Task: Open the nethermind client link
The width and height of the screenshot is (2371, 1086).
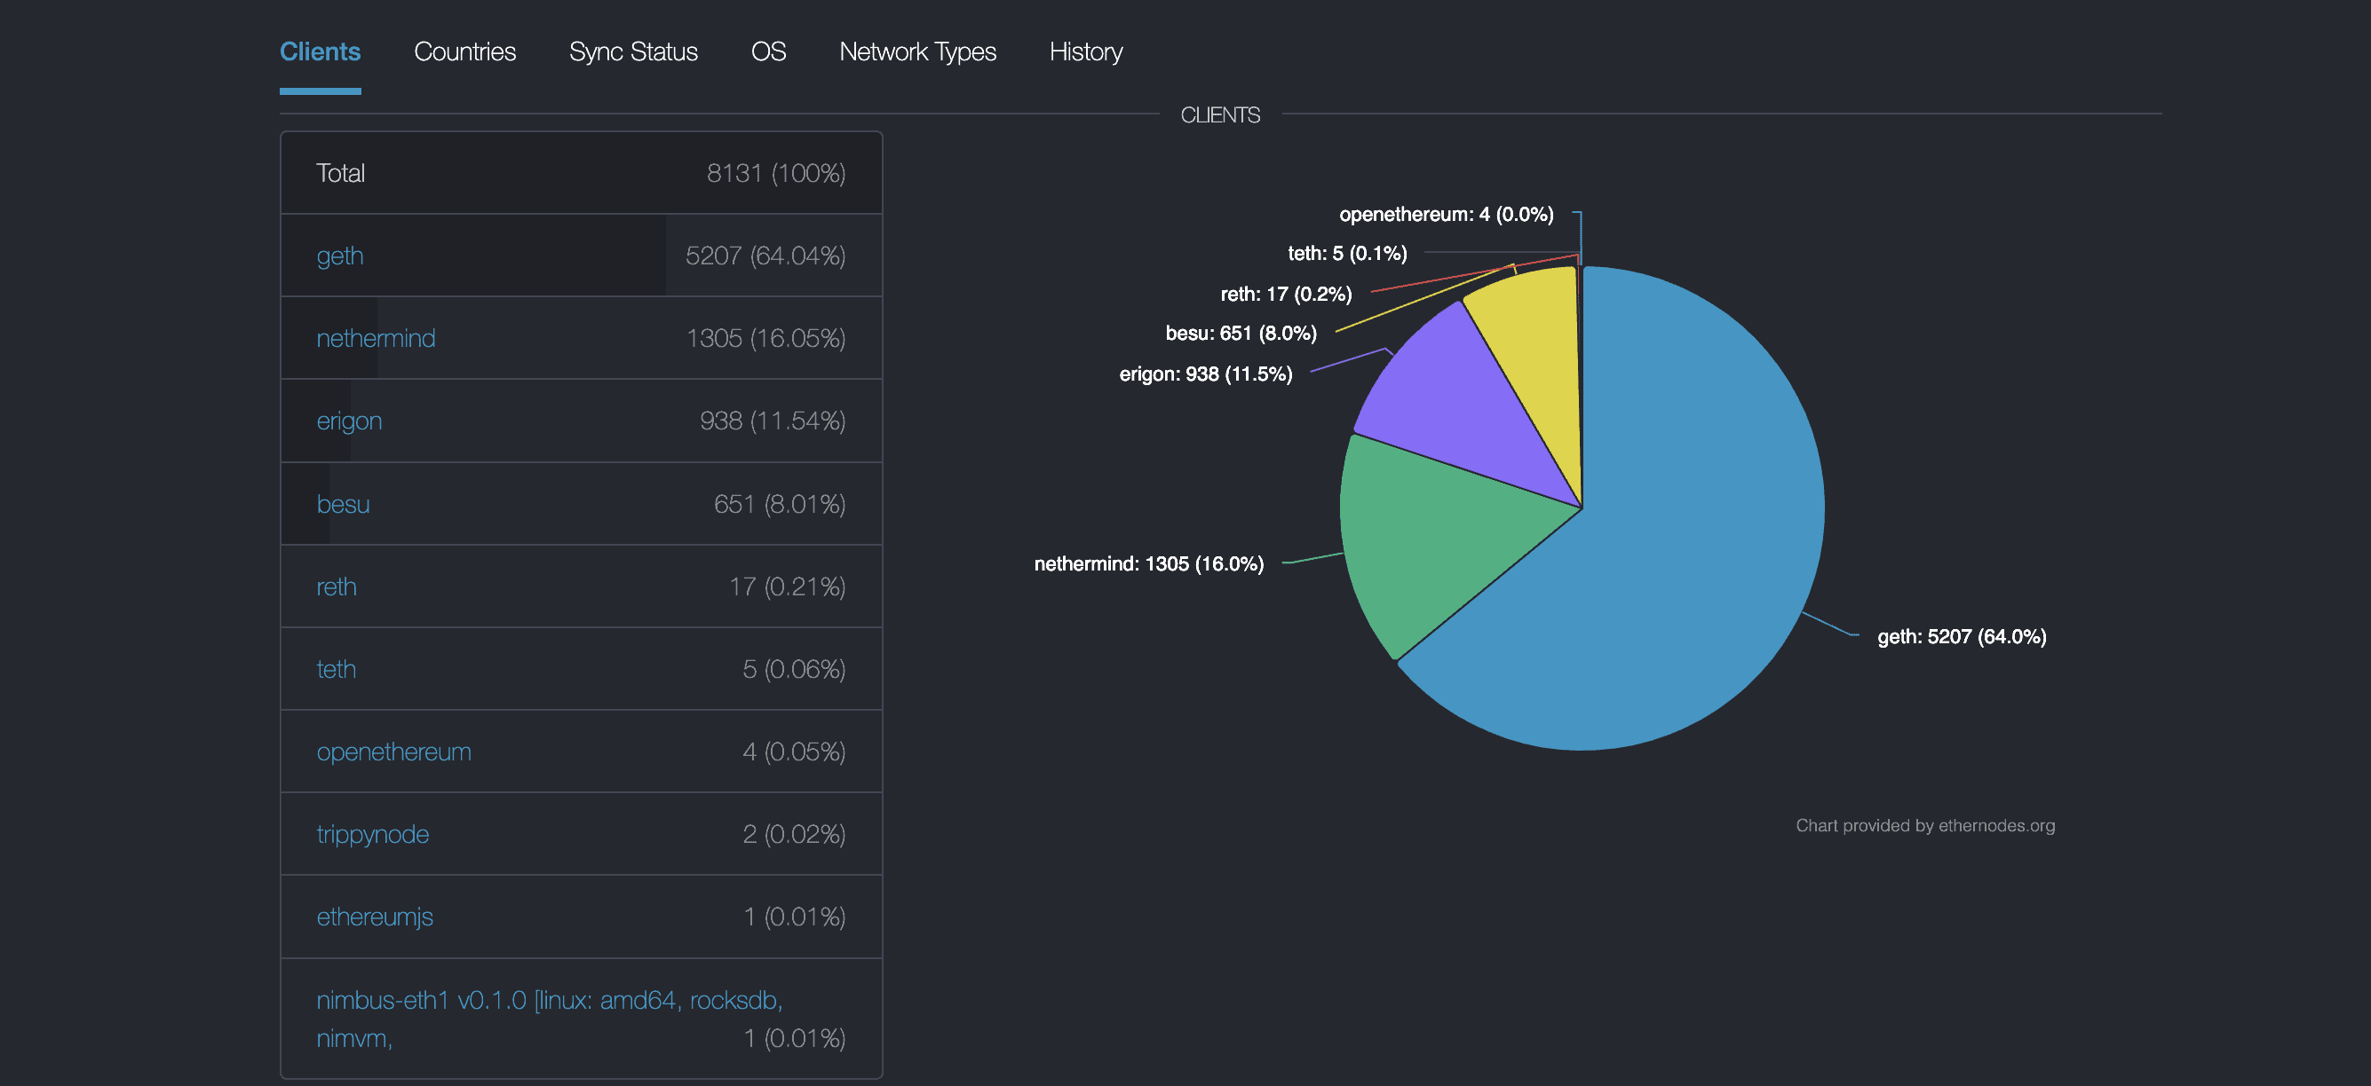Action: 376,338
